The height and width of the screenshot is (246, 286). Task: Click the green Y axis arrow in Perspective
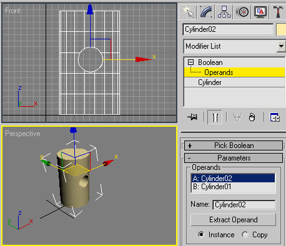click(x=46, y=162)
